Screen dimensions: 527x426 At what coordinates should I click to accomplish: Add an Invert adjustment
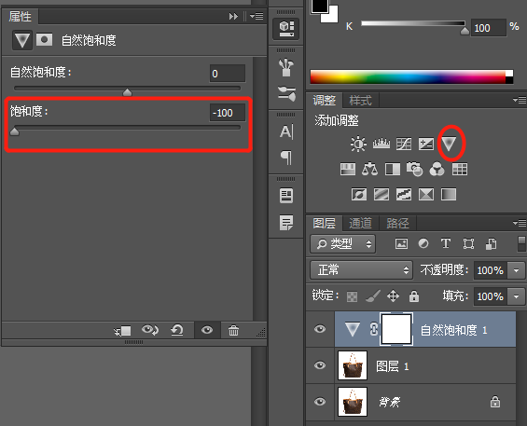coord(359,194)
